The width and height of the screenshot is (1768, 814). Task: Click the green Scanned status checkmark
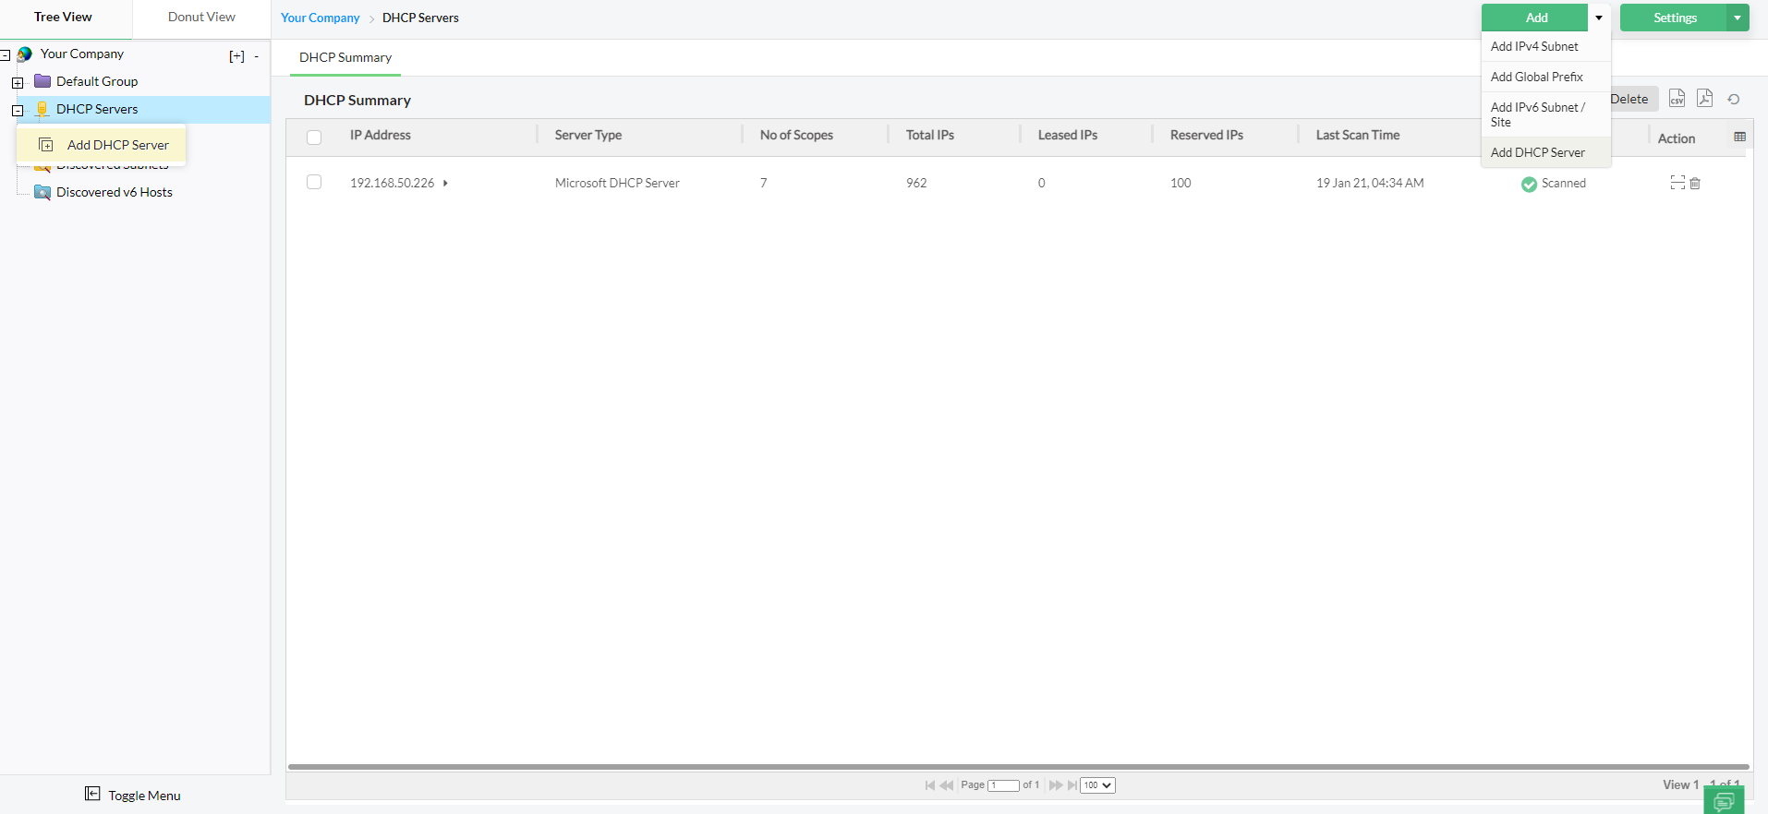[x=1529, y=184]
